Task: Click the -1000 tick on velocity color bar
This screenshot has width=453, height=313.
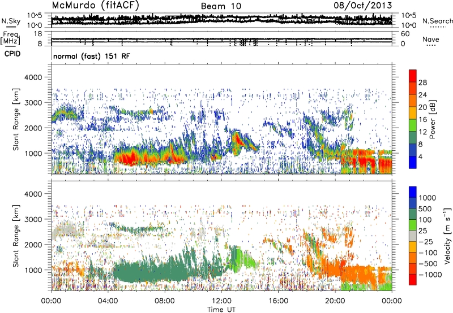Action: (x=430, y=275)
